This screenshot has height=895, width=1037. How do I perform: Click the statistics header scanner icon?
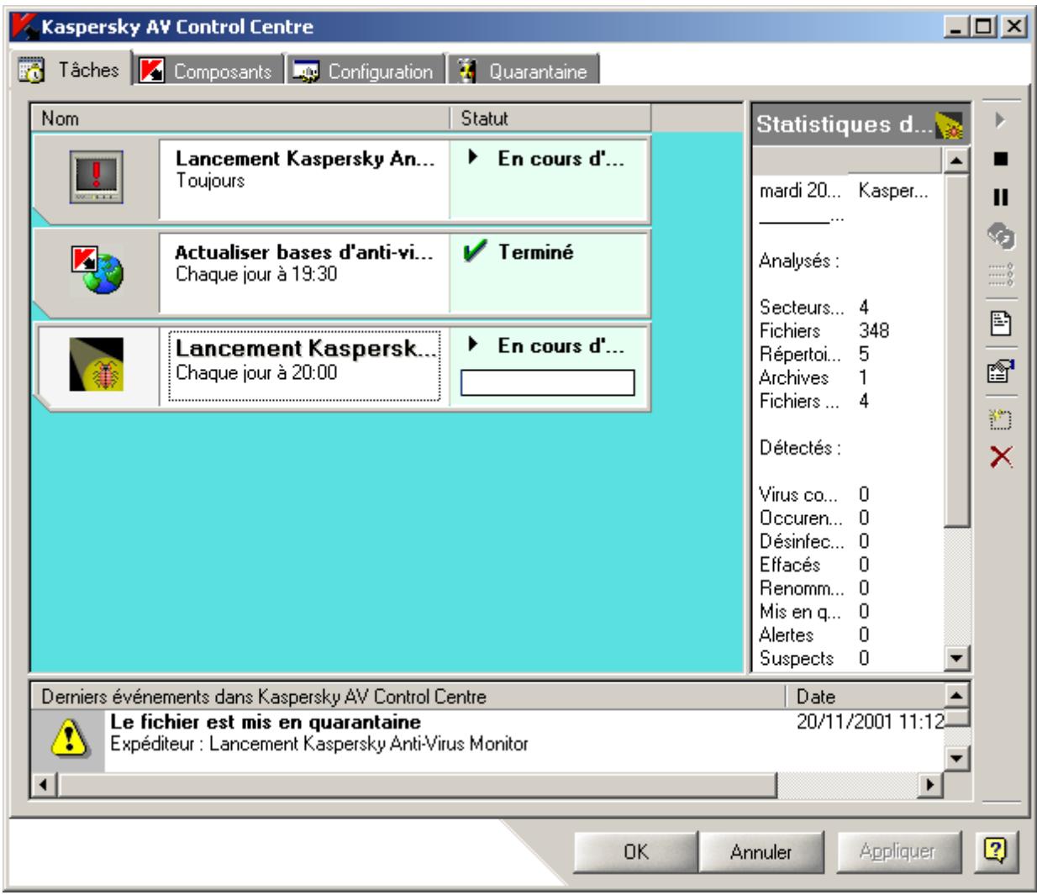click(x=949, y=126)
